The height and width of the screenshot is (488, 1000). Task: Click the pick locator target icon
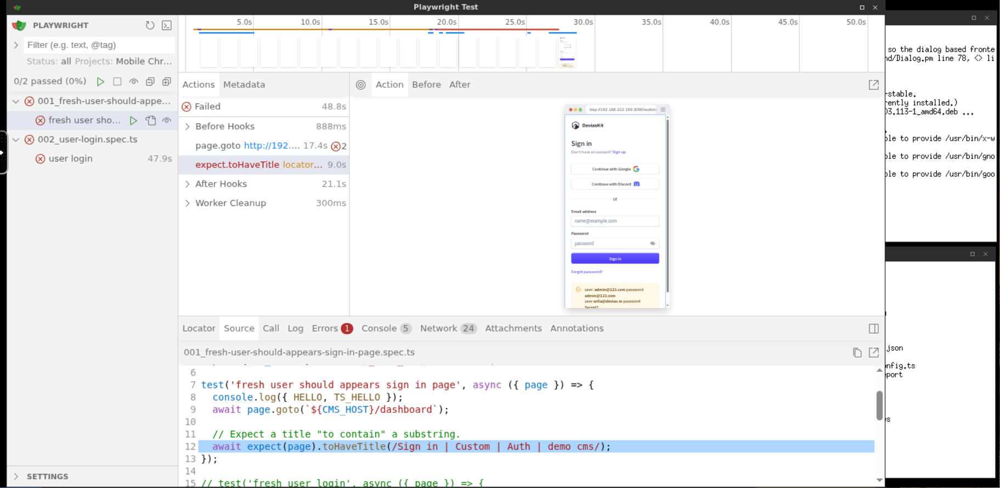tap(360, 85)
